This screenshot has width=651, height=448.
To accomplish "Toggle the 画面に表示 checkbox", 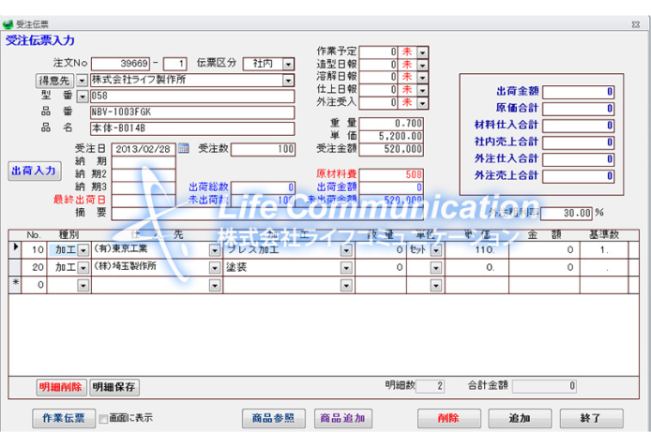I will [104, 419].
